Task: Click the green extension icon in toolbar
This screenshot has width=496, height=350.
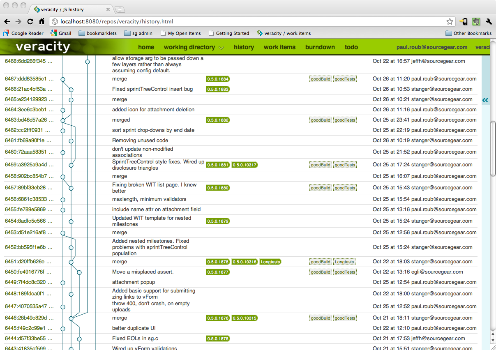Action: (x=476, y=22)
